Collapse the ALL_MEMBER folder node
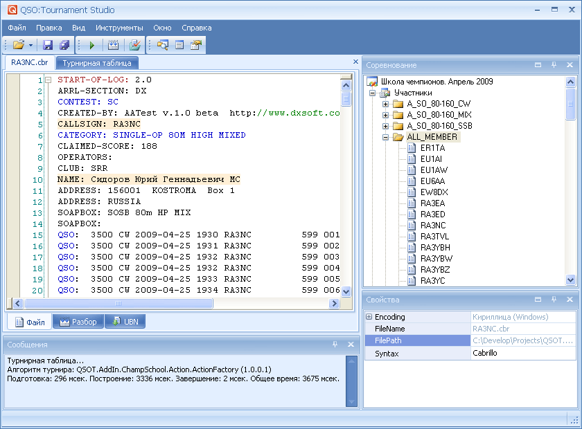 386,137
